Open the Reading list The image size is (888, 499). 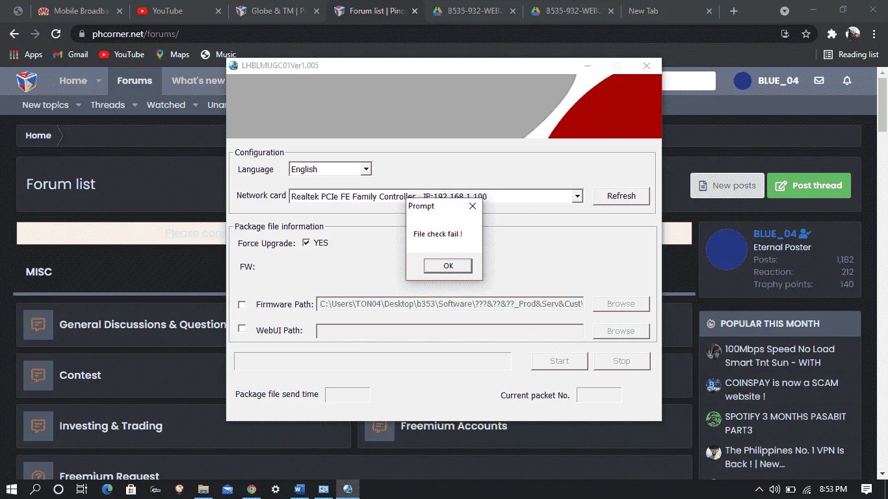coord(851,55)
